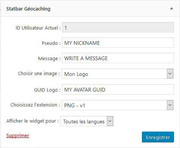Focus the Pseudo field showing MY NICKNAME
Viewport: 180px width, 148px height.
tap(118, 43)
